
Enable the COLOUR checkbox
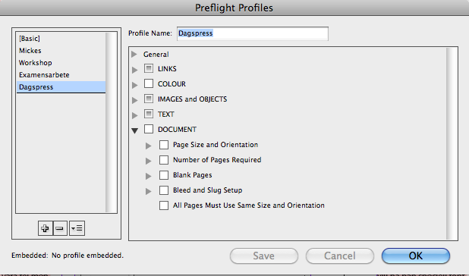(149, 83)
